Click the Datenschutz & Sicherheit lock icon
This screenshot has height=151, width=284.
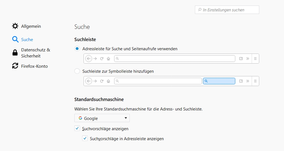[15, 53]
